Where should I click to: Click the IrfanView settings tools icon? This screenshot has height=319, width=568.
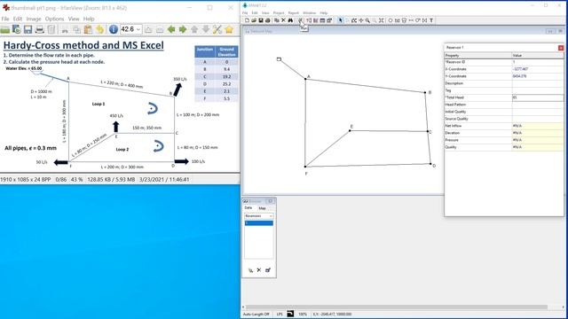pyautogui.click(x=217, y=29)
